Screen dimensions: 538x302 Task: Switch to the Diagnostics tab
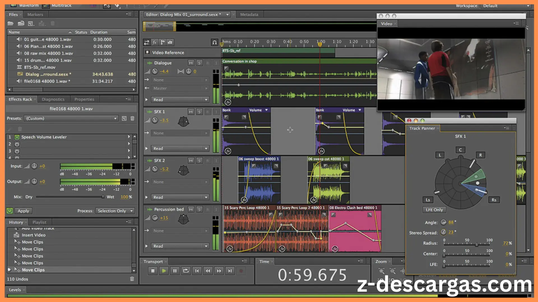[x=53, y=99]
